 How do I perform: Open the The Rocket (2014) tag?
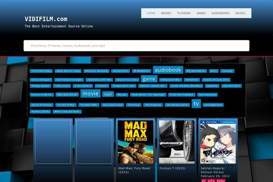(x=177, y=105)
